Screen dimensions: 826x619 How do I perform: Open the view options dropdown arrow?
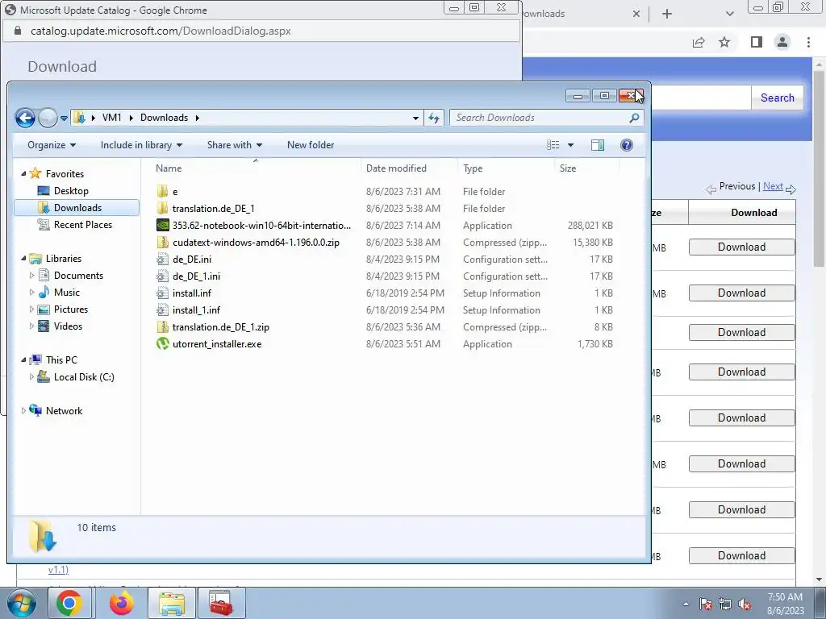point(570,145)
